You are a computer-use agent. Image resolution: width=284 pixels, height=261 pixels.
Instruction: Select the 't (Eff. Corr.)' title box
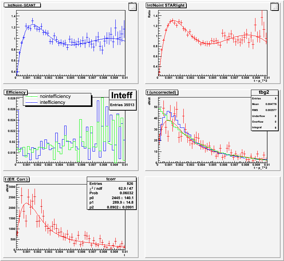(17, 179)
